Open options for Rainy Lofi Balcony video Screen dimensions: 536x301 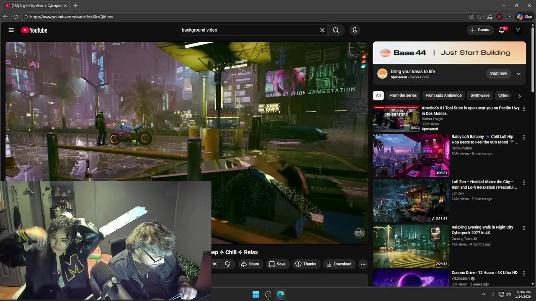524,137
